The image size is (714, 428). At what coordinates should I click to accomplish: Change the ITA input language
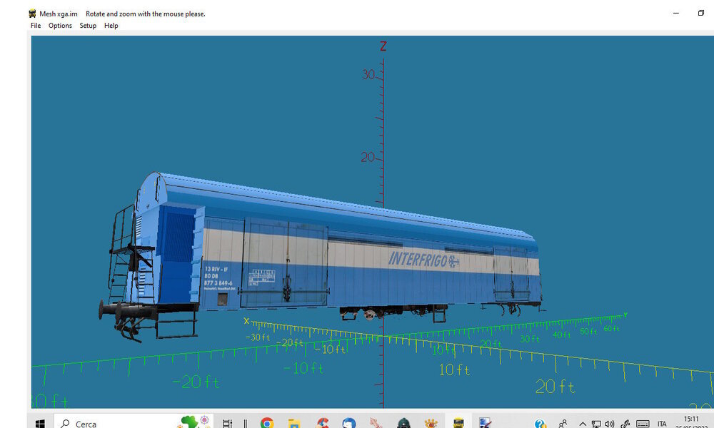click(x=662, y=424)
